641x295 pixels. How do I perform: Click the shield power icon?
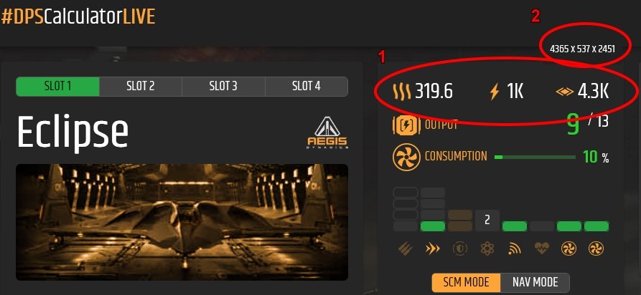pos(460,249)
